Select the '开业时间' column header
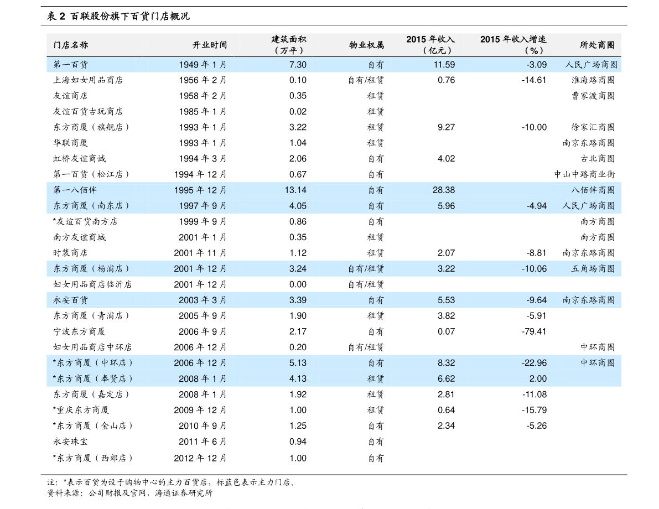This screenshot has height=509, width=659. click(210, 45)
